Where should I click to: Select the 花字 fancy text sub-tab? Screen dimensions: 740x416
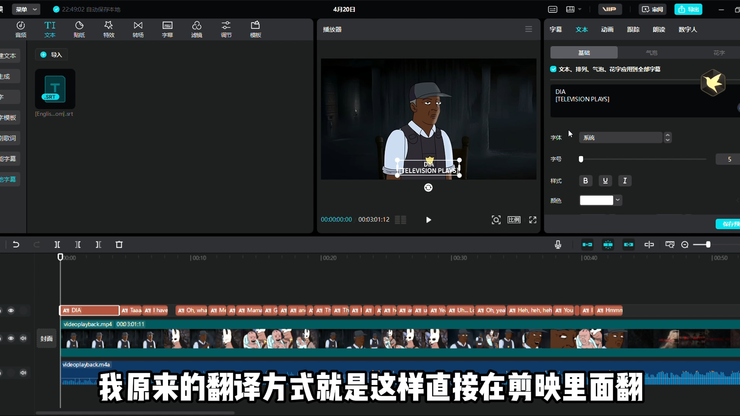tap(719, 53)
